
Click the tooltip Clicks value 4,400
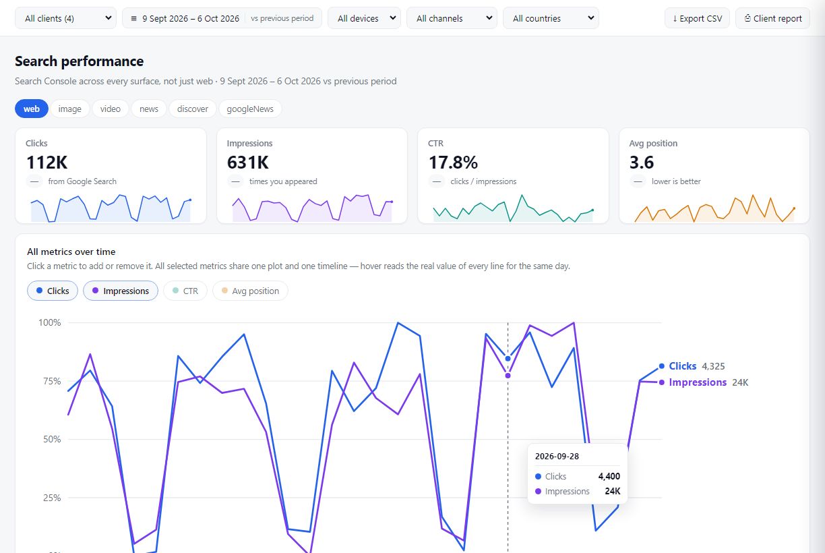609,476
